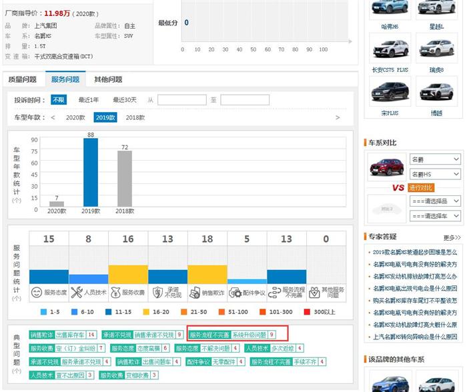Click the 态度蛮横 tag

[140, 348]
